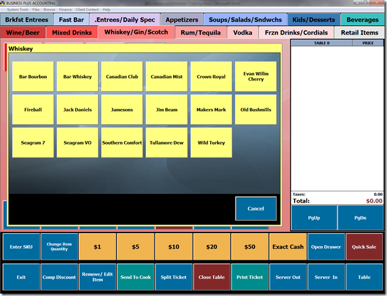387x296 pixels.
Task: Page up in the ticket list
Action: (x=314, y=218)
